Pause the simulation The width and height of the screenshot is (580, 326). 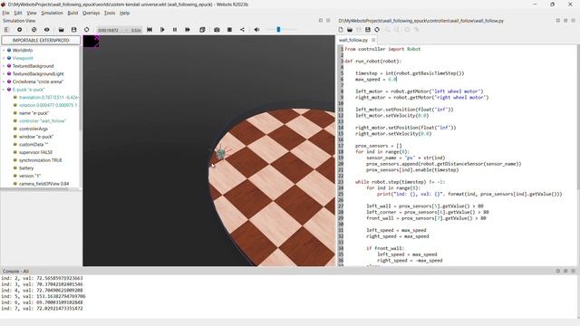pyautogui.click(x=175, y=30)
